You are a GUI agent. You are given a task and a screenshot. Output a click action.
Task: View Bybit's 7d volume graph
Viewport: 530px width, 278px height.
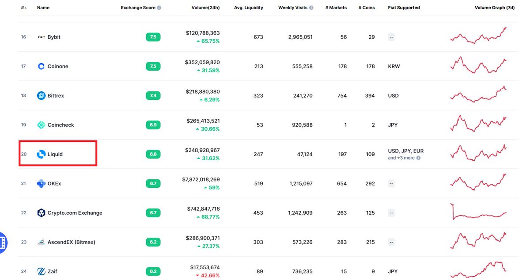tap(478, 35)
